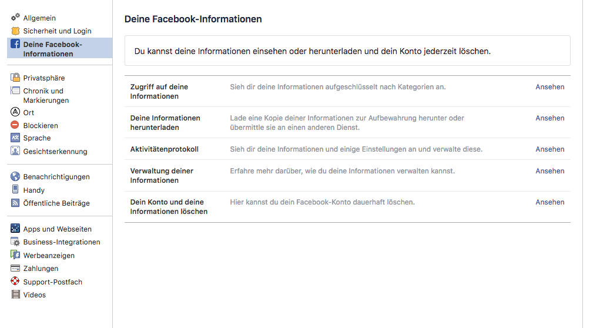Click the shield icon for Sicherheit und Login

point(15,31)
